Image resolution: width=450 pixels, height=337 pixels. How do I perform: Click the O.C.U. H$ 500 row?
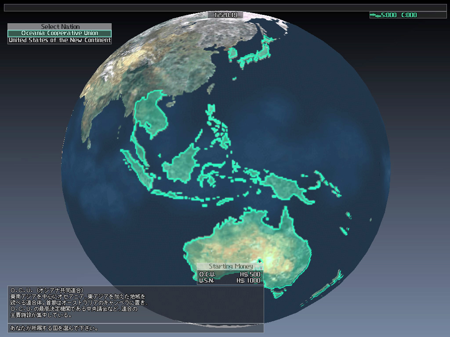[x=230, y=274]
